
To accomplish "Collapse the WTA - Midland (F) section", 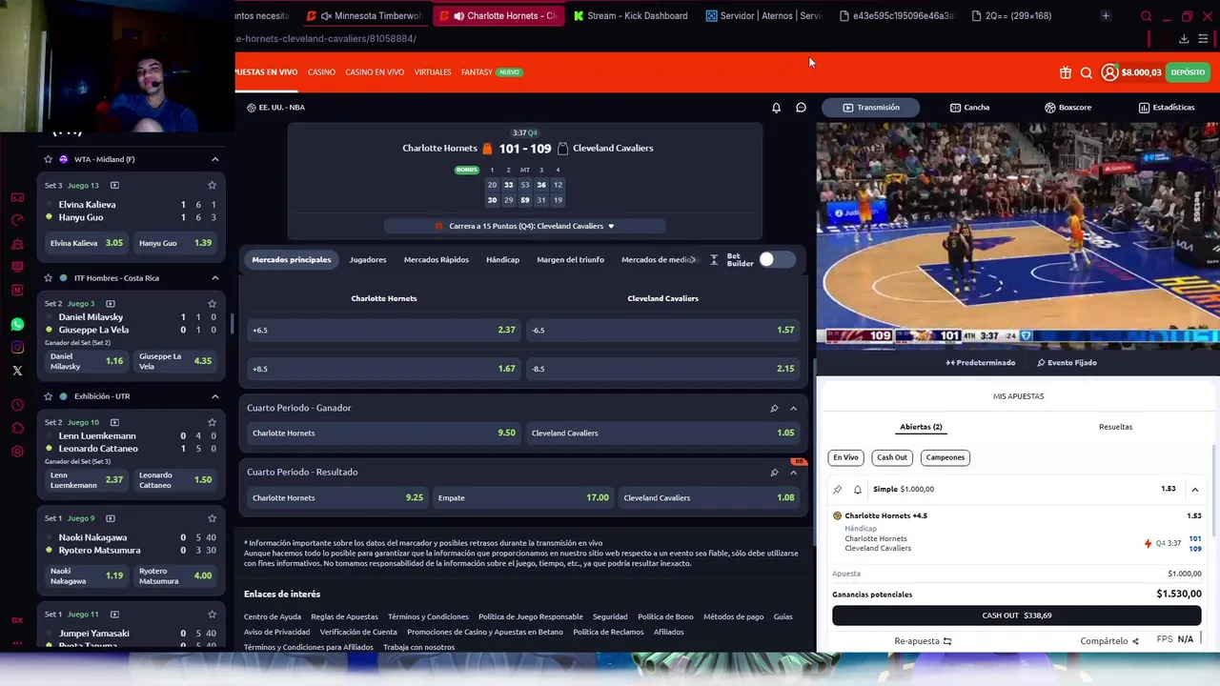I will coord(214,159).
